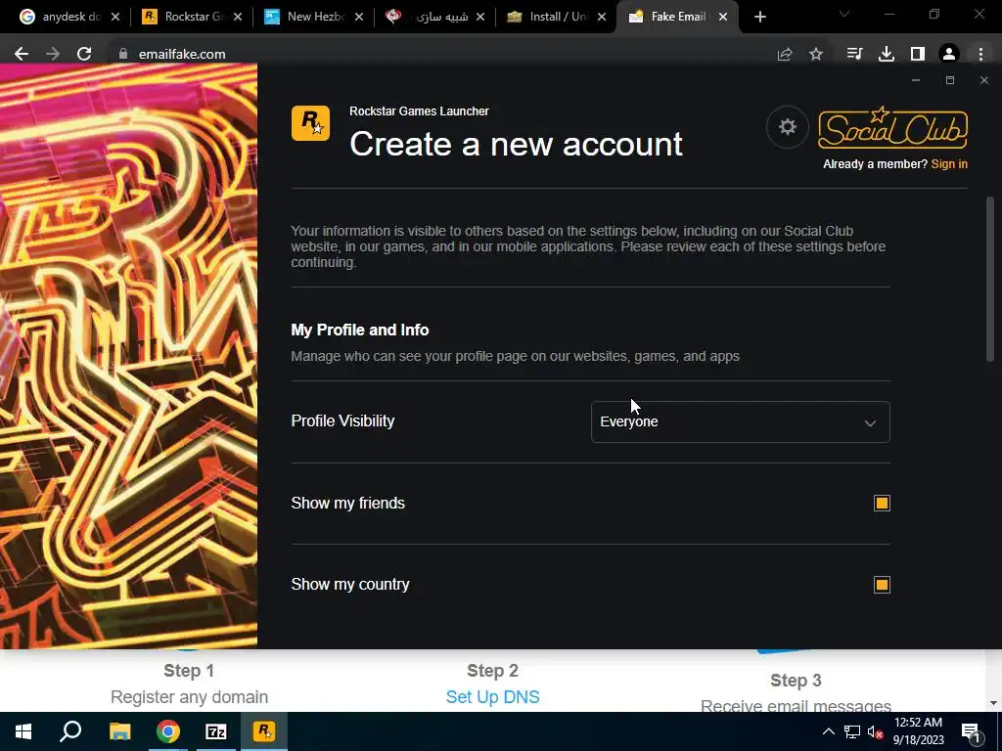The width and height of the screenshot is (1002, 751).
Task: Click the "My Profile and Info" heading
Action: point(360,331)
